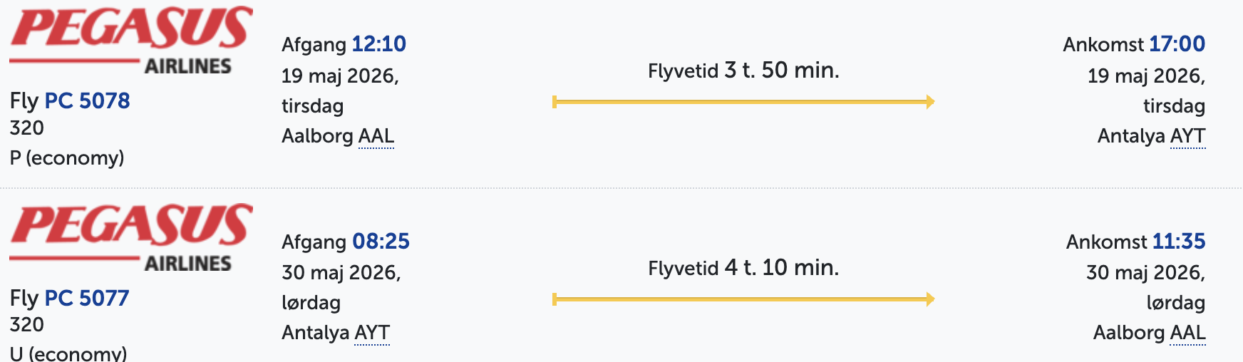The width and height of the screenshot is (1243, 362).
Task: Click the Pegasus Airlines logo for flight PC 5078
Action: point(131,40)
